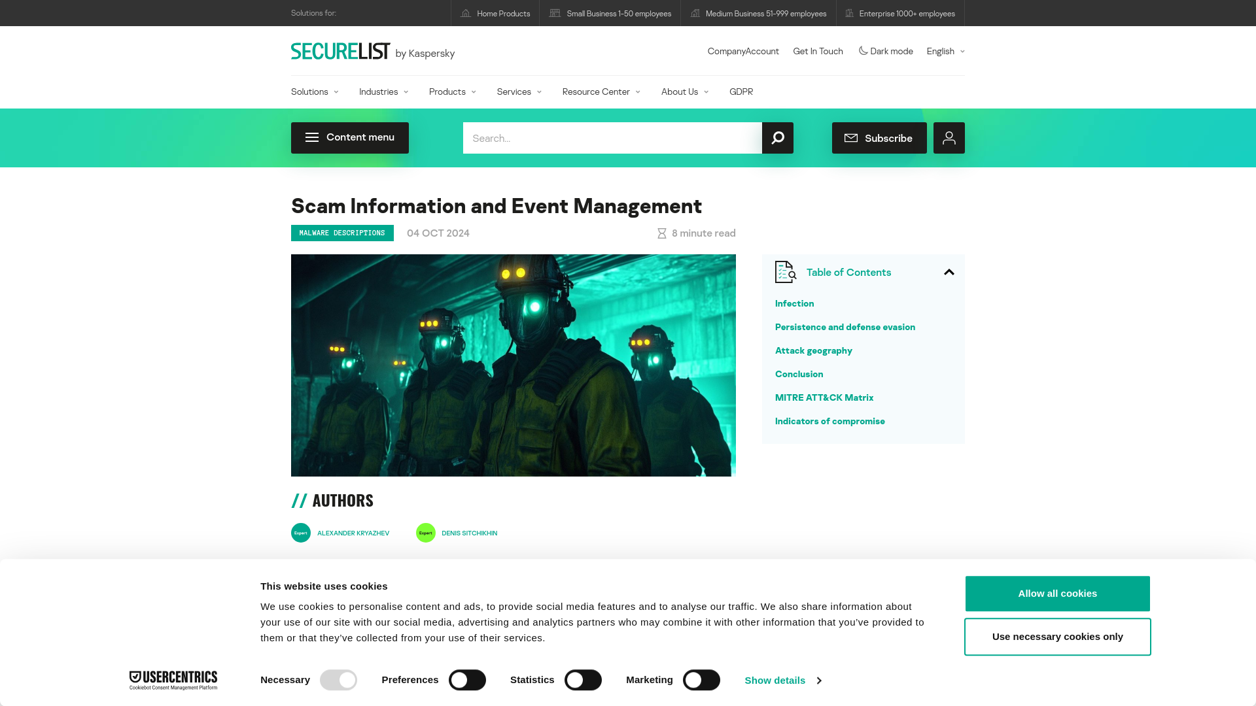The image size is (1256, 706).
Task: Click the MALWARE DESCRIPTIONS tag label
Action: (341, 233)
